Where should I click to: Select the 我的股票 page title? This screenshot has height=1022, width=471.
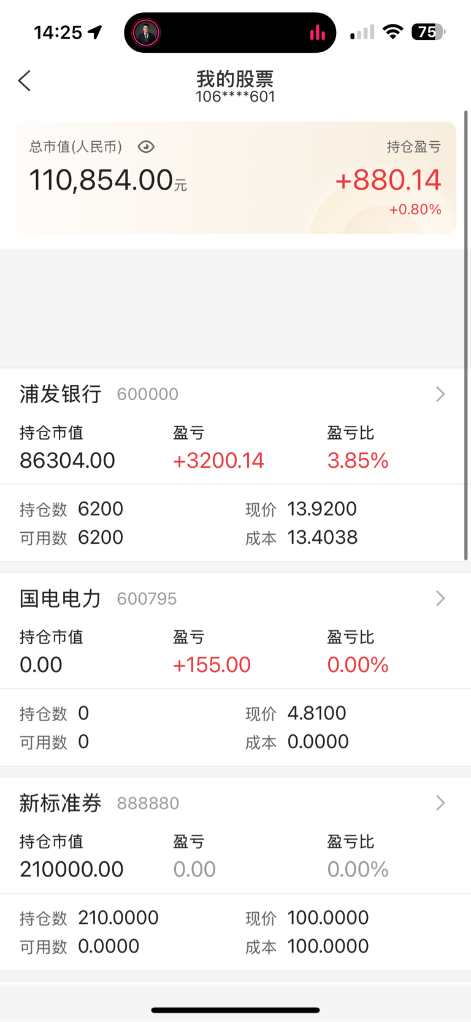(x=235, y=79)
